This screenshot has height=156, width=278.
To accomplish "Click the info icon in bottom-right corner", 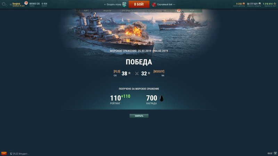I will pos(275,153).
